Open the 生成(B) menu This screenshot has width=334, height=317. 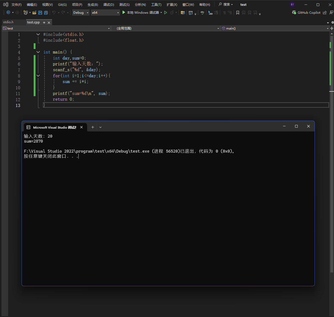coord(93,4)
